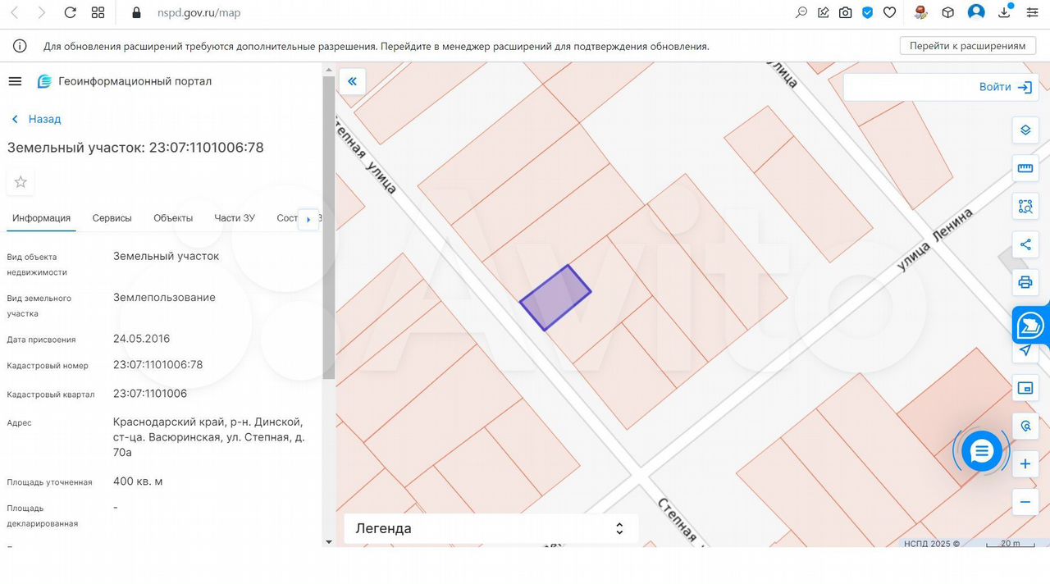Click the highlighted purple land parcel

pos(555,297)
